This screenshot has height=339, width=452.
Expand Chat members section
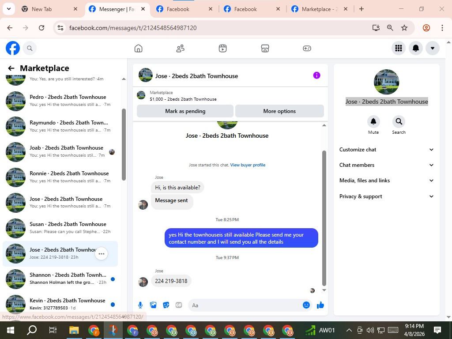click(386, 165)
